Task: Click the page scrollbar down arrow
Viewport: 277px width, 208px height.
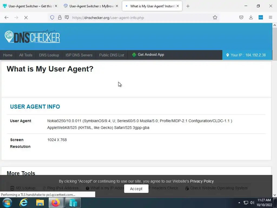Action: (x=275, y=195)
